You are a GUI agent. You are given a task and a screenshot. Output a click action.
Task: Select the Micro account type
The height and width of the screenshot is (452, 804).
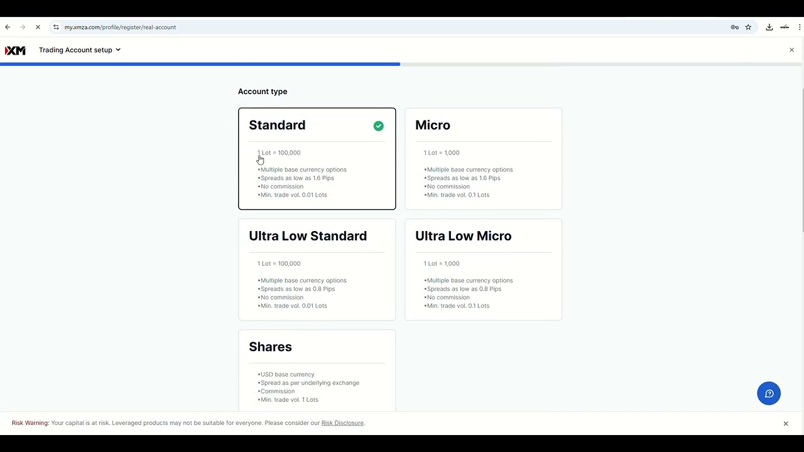pos(484,159)
